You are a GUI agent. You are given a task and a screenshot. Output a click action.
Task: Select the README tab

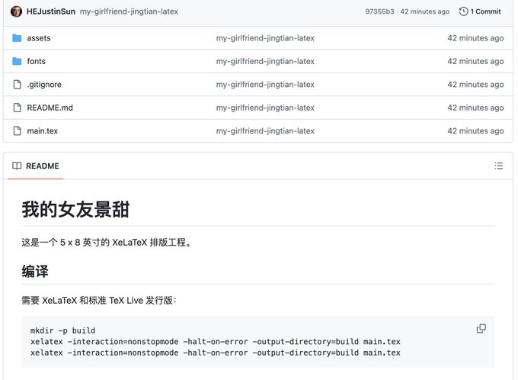click(36, 166)
